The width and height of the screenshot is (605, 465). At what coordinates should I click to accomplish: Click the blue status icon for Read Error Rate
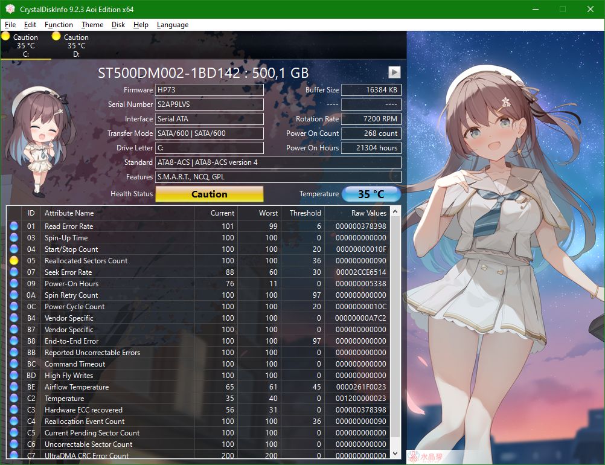pos(14,226)
